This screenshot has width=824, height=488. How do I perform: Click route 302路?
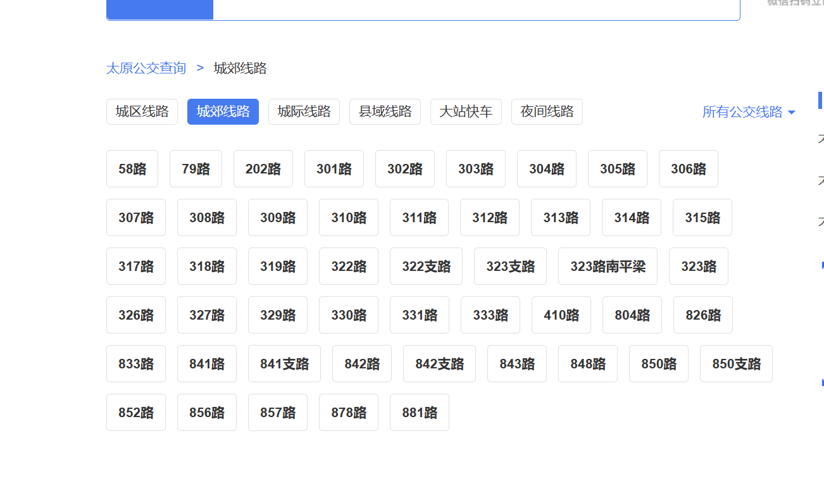click(405, 169)
